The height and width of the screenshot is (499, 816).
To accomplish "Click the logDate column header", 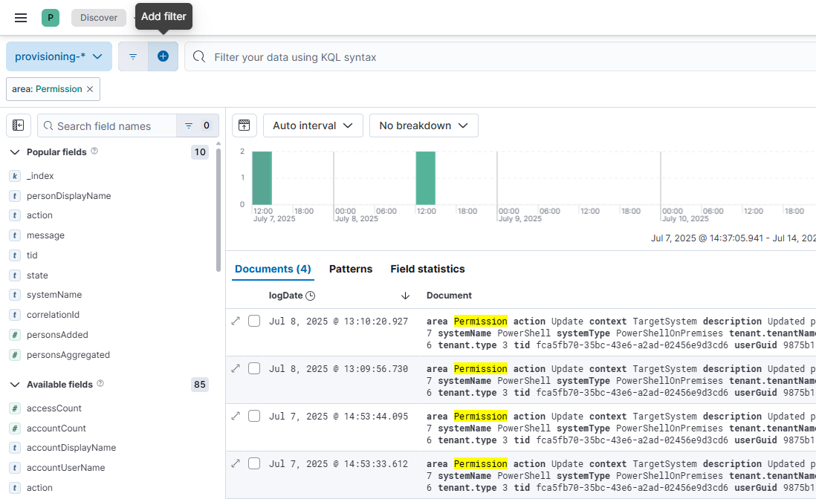I will (285, 296).
